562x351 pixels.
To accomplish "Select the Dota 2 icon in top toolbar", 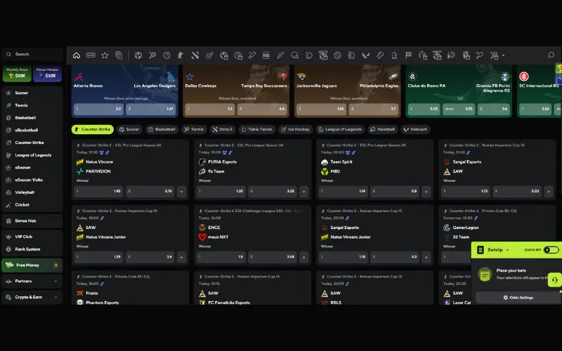I will point(195,55).
